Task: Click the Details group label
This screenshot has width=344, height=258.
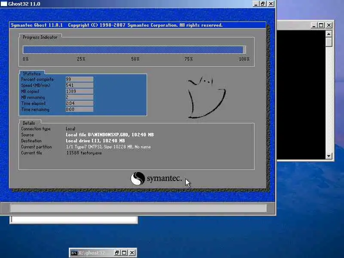Action: [29, 123]
